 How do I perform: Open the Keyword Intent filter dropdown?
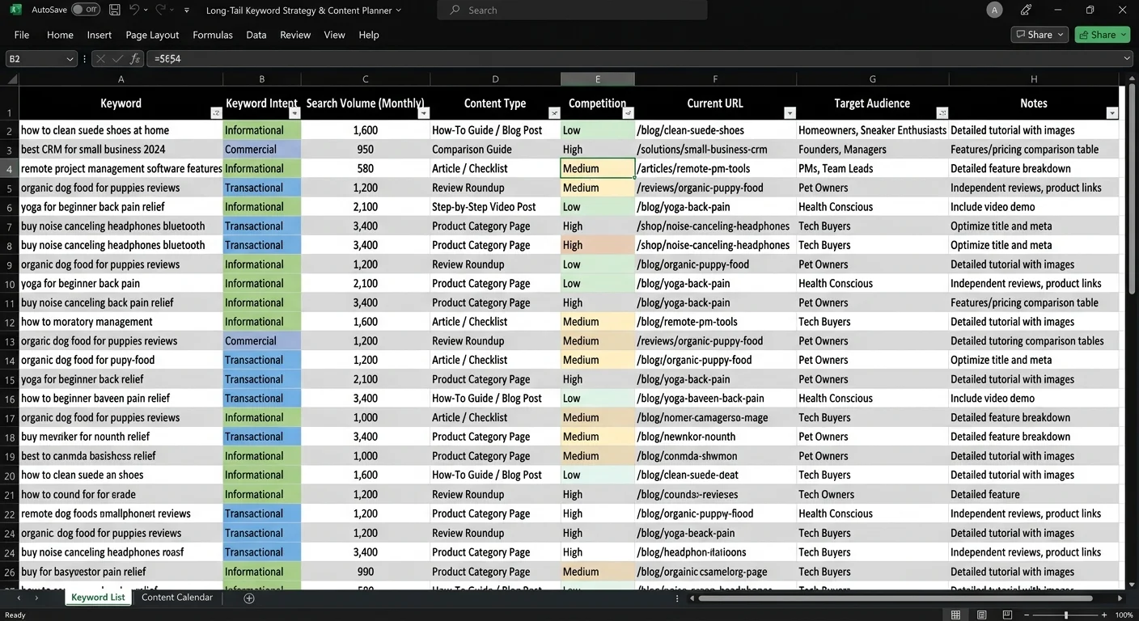[x=294, y=113]
